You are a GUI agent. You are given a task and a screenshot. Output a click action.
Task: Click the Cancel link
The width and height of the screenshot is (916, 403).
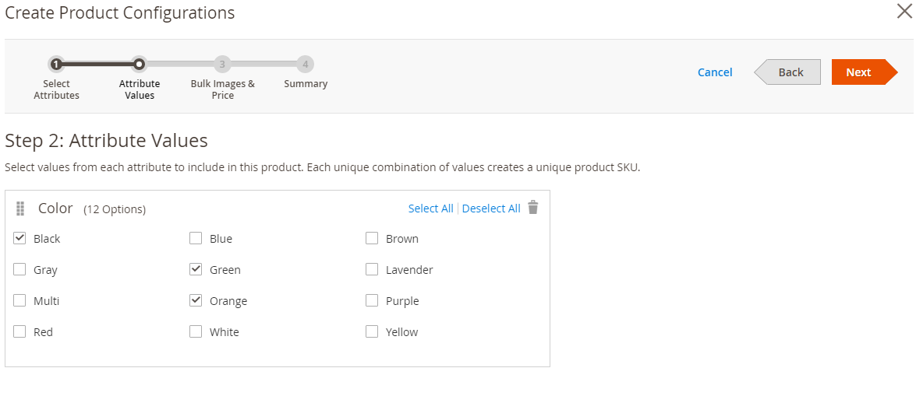pyautogui.click(x=715, y=72)
